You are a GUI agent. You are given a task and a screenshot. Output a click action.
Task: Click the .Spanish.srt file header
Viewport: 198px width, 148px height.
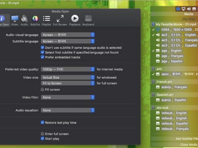[174, 95]
